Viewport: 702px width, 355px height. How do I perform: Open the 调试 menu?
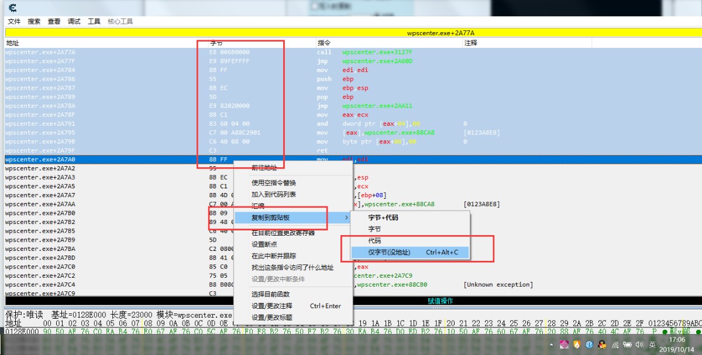coord(74,21)
